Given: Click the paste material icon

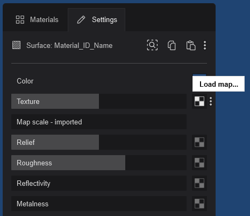Looking at the screenshot, I should (x=191, y=45).
